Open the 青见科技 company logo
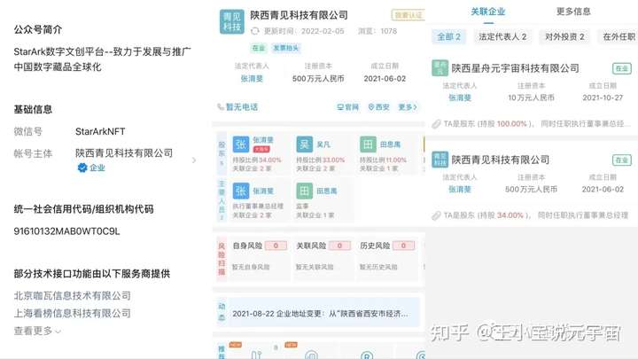Viewport: 638px width, 359px height. click(x=232, y=21)
